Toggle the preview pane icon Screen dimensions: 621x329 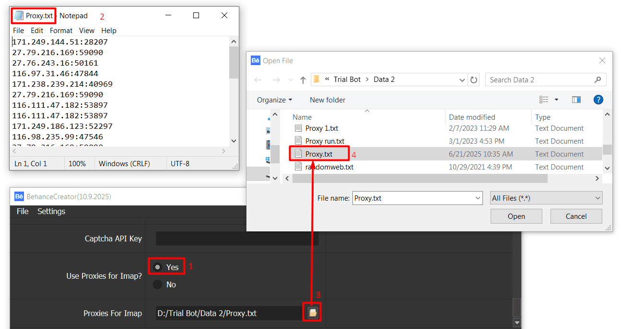[576, 100]
